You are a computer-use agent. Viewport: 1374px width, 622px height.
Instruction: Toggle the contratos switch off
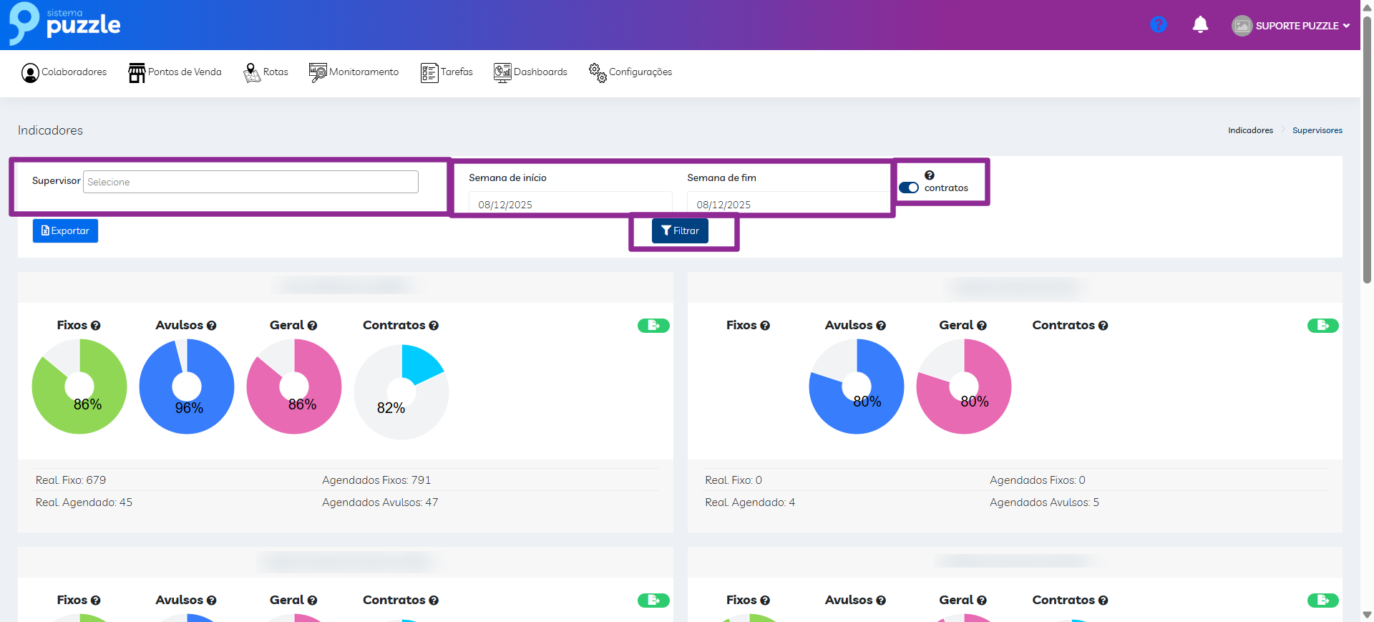tap(909, 188)
